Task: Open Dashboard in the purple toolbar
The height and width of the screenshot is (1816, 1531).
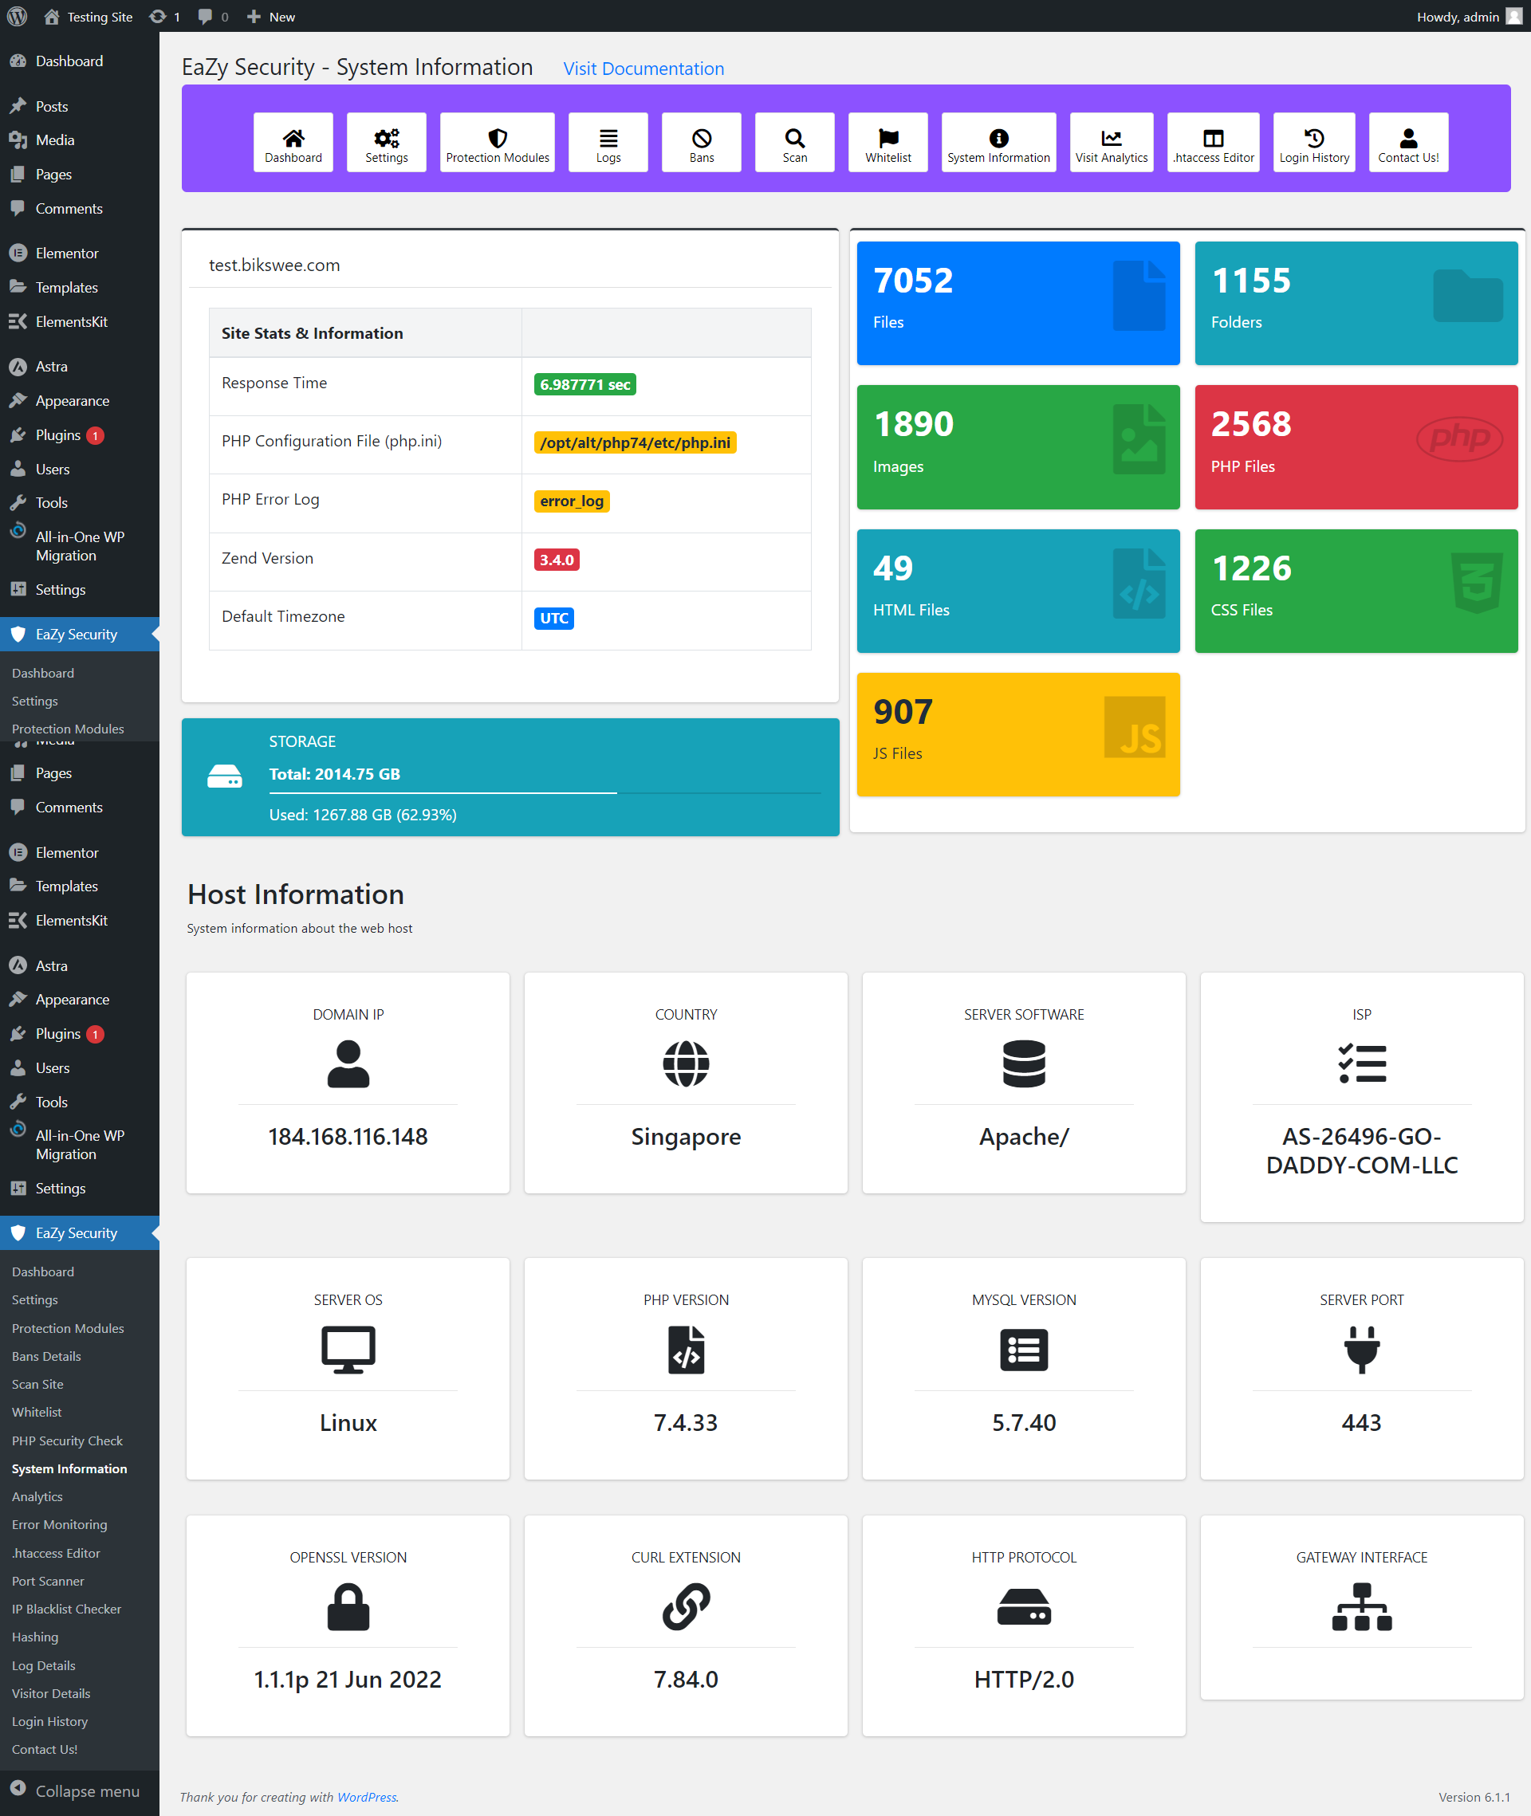Action: click(x=293, y=142)
